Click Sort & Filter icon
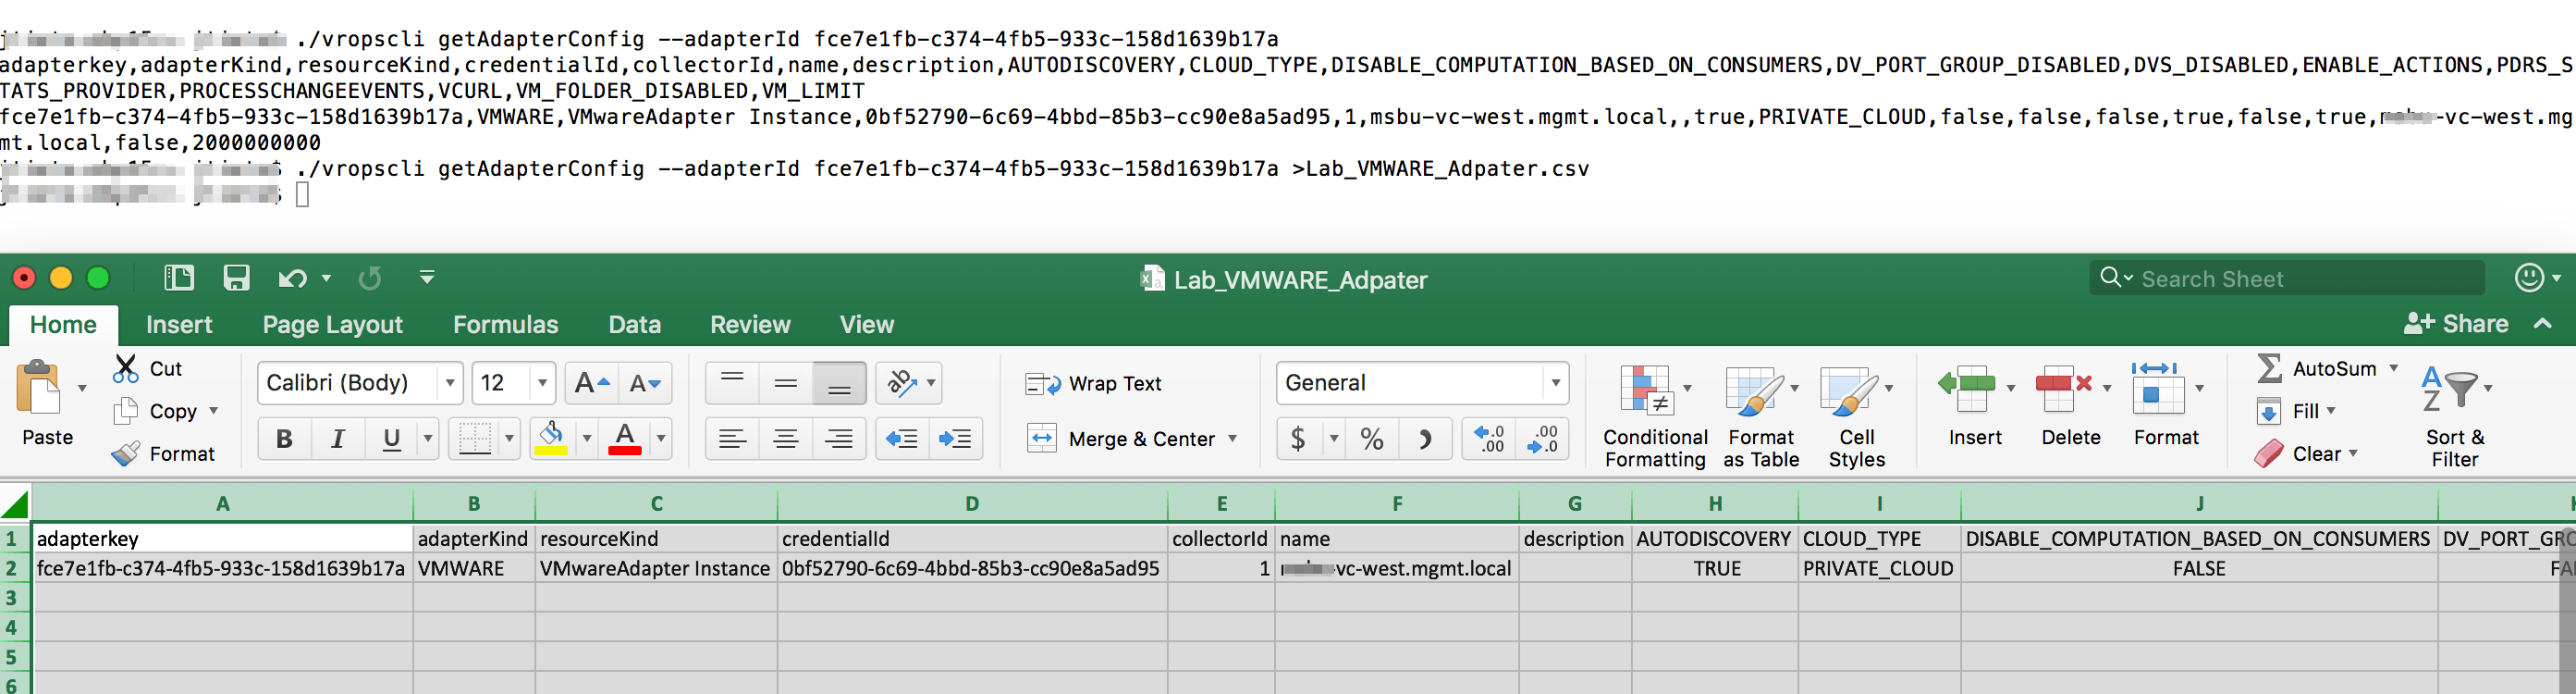Screen dimensions: 2576x694 click(2454, 415)
